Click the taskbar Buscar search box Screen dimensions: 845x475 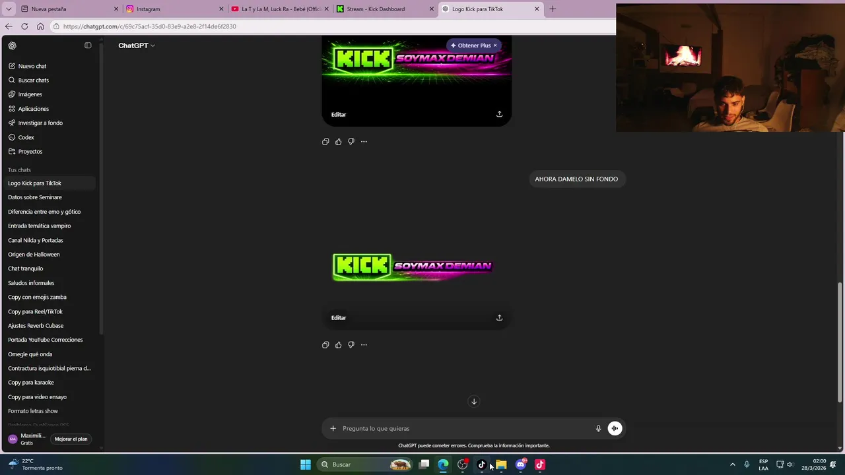click(x=364, y=464)
